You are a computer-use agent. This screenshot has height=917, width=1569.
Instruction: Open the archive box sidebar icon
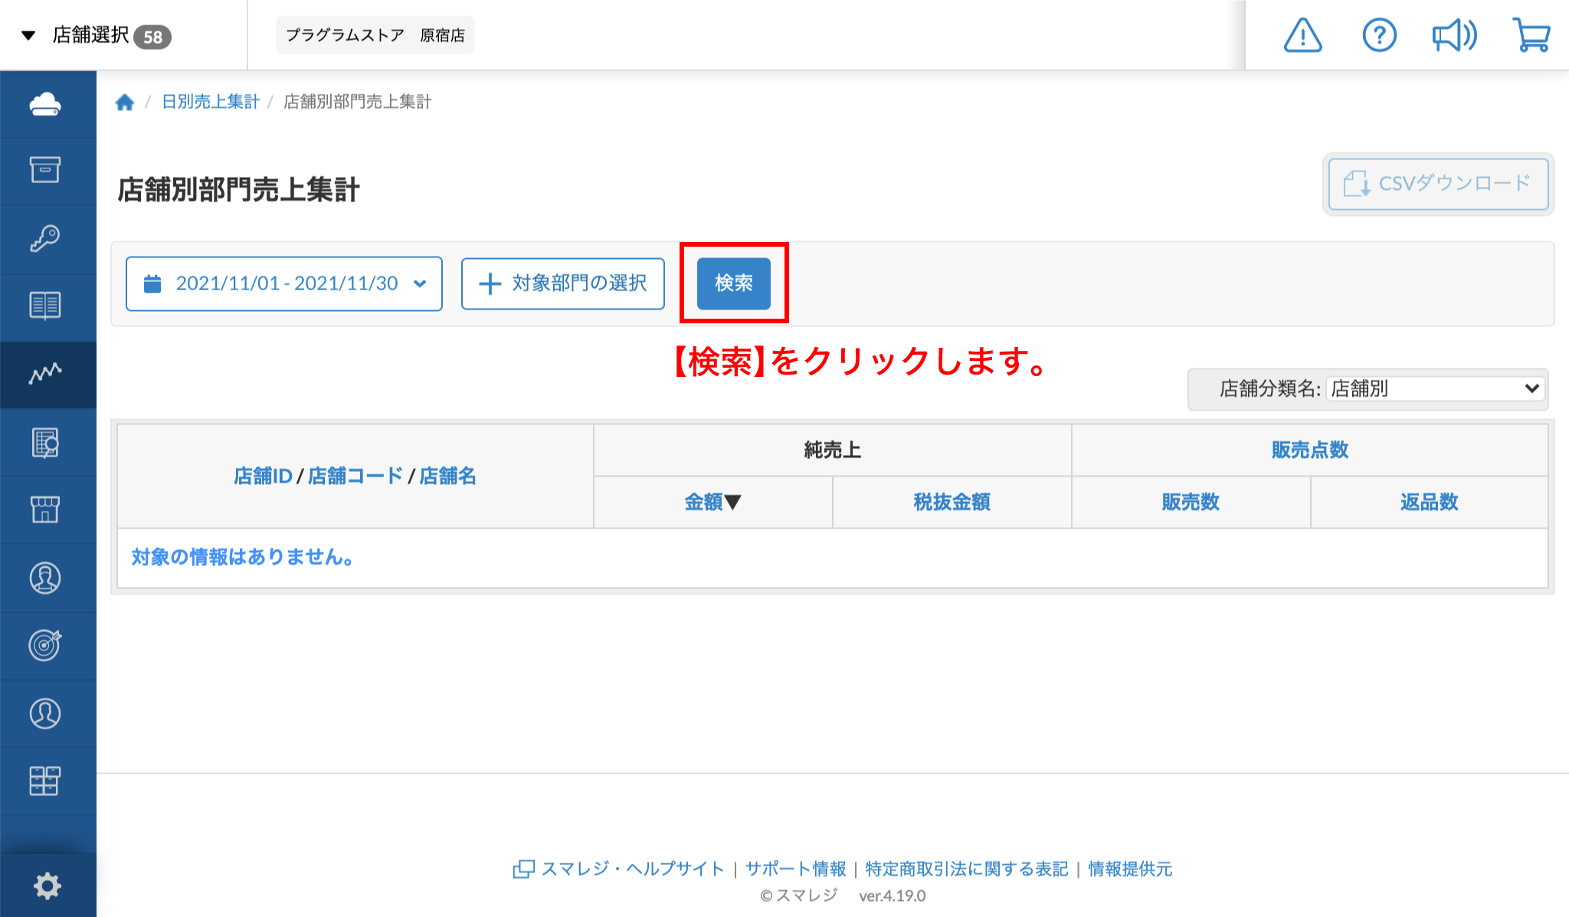point(45,170)
